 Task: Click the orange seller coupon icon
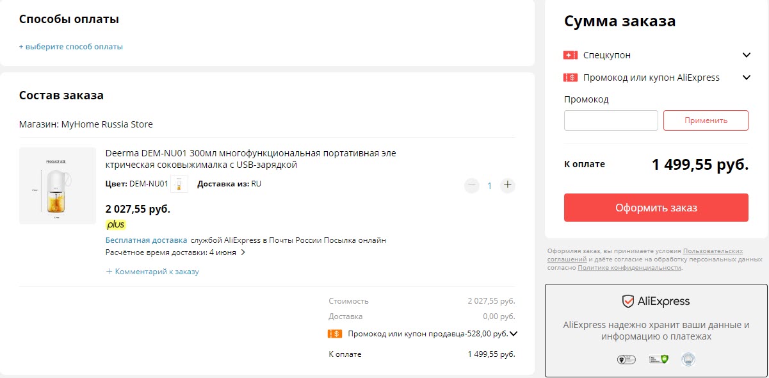[x=334, y=334]
